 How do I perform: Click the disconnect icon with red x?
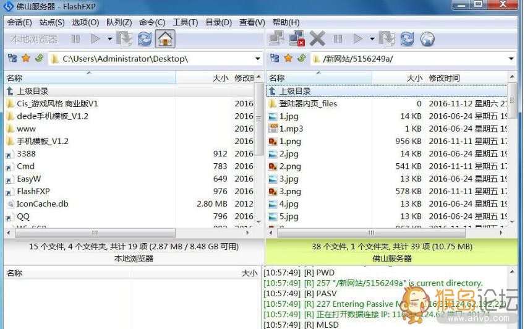[297, 39]
